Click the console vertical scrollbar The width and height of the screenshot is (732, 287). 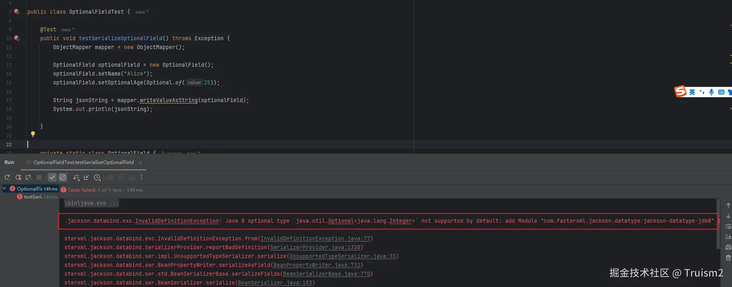tap(718, 223)
